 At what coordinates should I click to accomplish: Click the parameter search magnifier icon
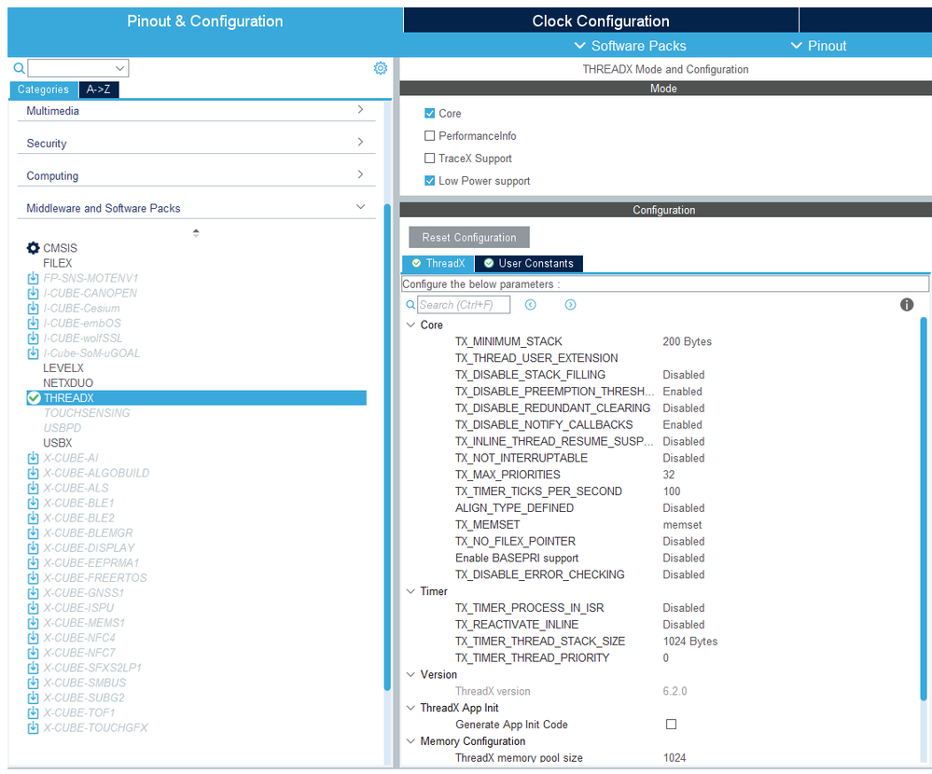point(410,305)
